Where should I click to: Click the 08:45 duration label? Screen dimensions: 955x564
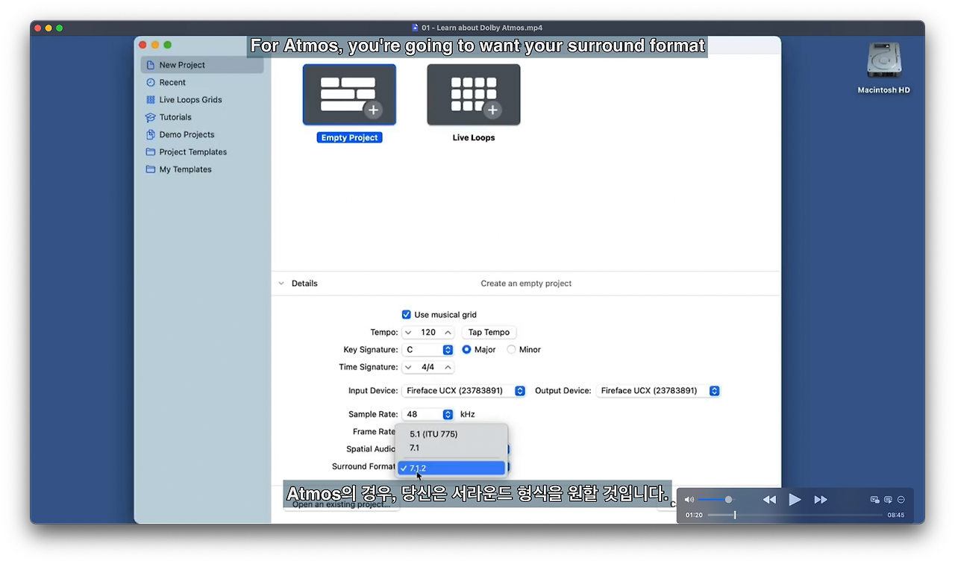[896, 515]
